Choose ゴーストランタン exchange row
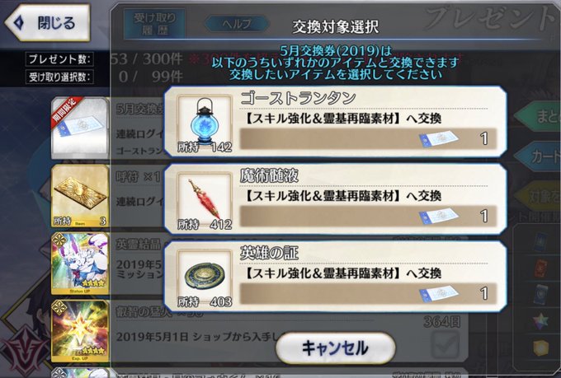Image resolution: width=561 pixels, height=378 pixels. click(x=335, y=122)
